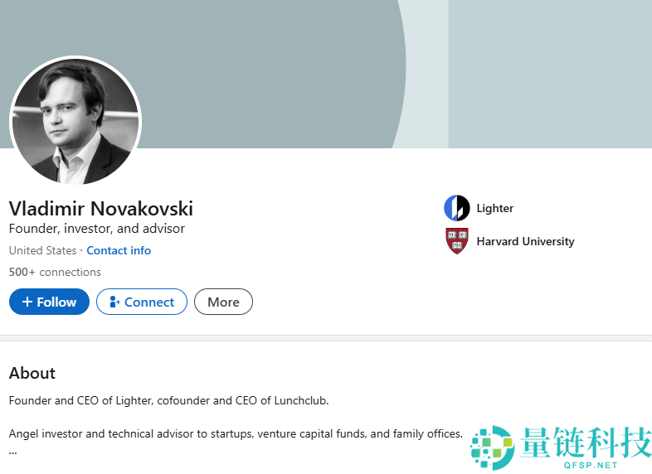Click the Lighter company logo icon

click(x=456, y=208)
